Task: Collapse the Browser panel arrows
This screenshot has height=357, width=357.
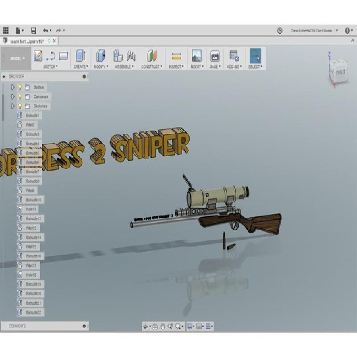Action: 4,77
